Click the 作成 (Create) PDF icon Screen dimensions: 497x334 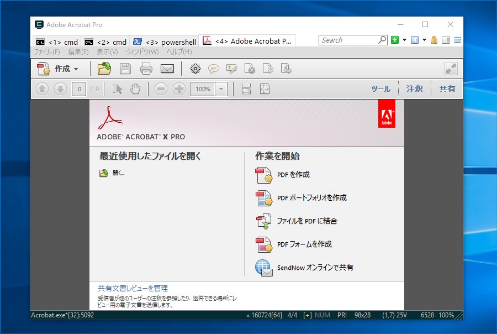click(x=44, y=69)
